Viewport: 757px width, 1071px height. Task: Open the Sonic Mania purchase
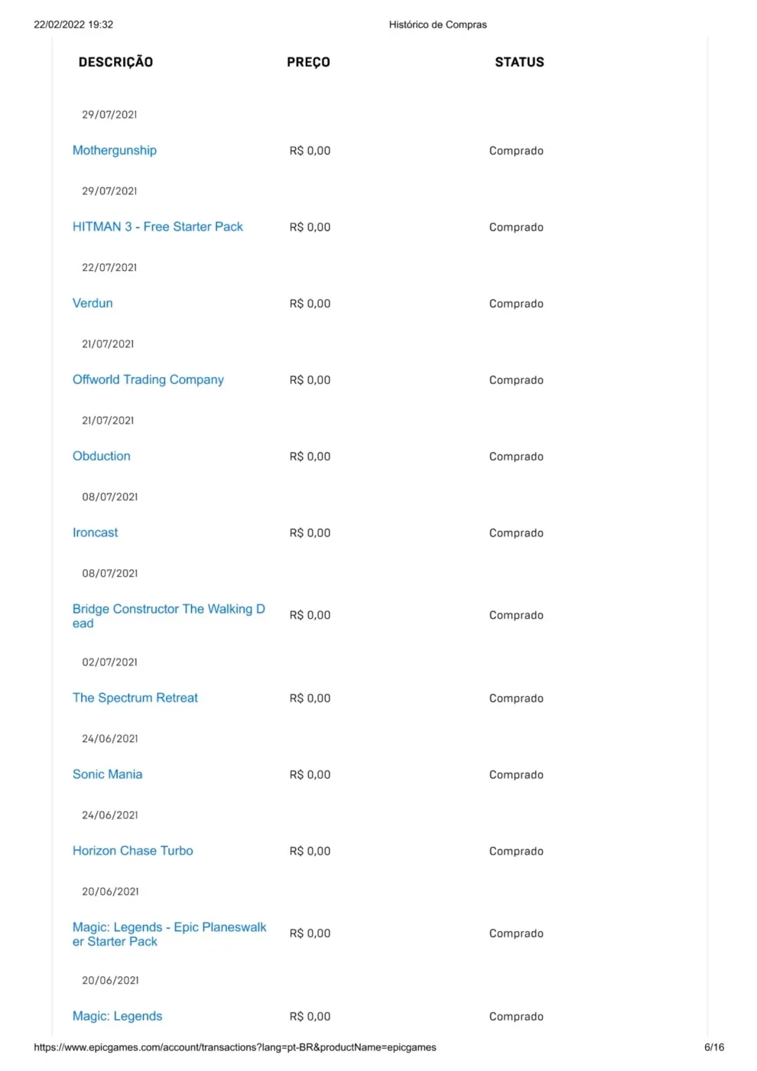click(108, 775)
